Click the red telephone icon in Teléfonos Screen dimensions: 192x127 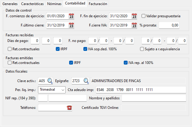pos(69,108)
